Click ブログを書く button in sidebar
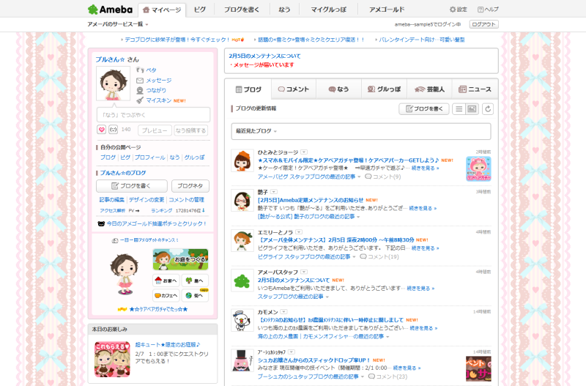586x386 pixels. point(132,186)
